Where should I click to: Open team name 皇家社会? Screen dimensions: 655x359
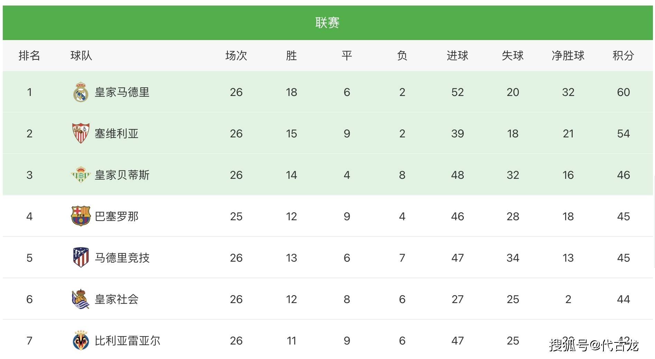(117, 299)
